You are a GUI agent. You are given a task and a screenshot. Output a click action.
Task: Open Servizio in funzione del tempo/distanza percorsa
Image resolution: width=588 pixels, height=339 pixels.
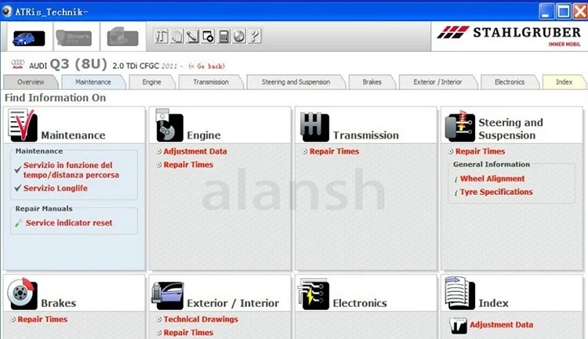coord(71,170)
